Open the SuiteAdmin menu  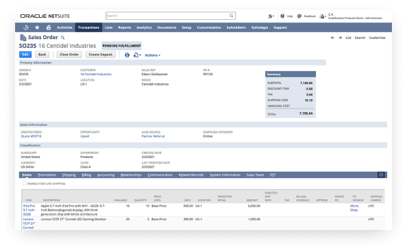(236, 27)
